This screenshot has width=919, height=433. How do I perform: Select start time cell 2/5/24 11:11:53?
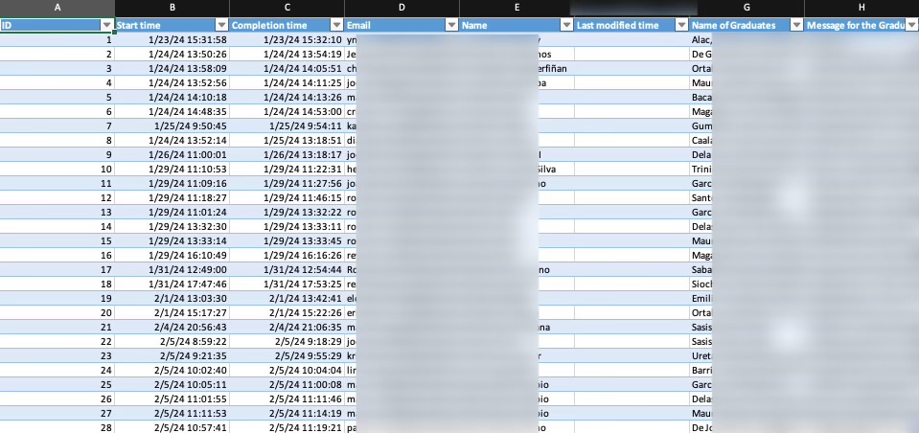[x=172, y=413]
